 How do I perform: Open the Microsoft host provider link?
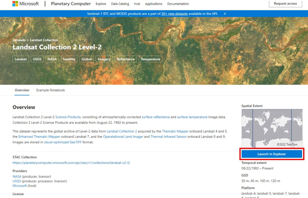(x=20, y=186)
